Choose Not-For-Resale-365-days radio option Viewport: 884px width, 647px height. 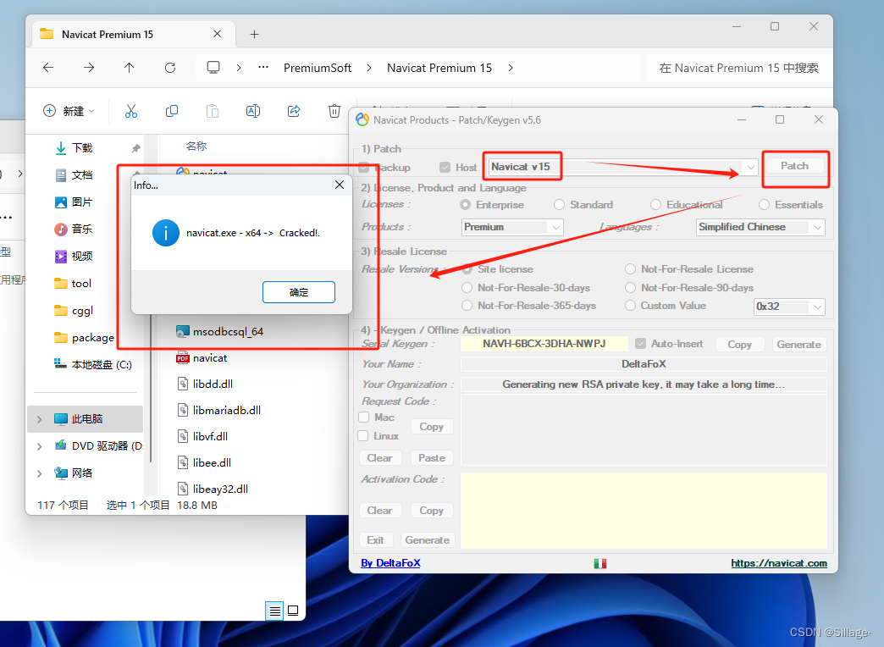coord(467,306)
